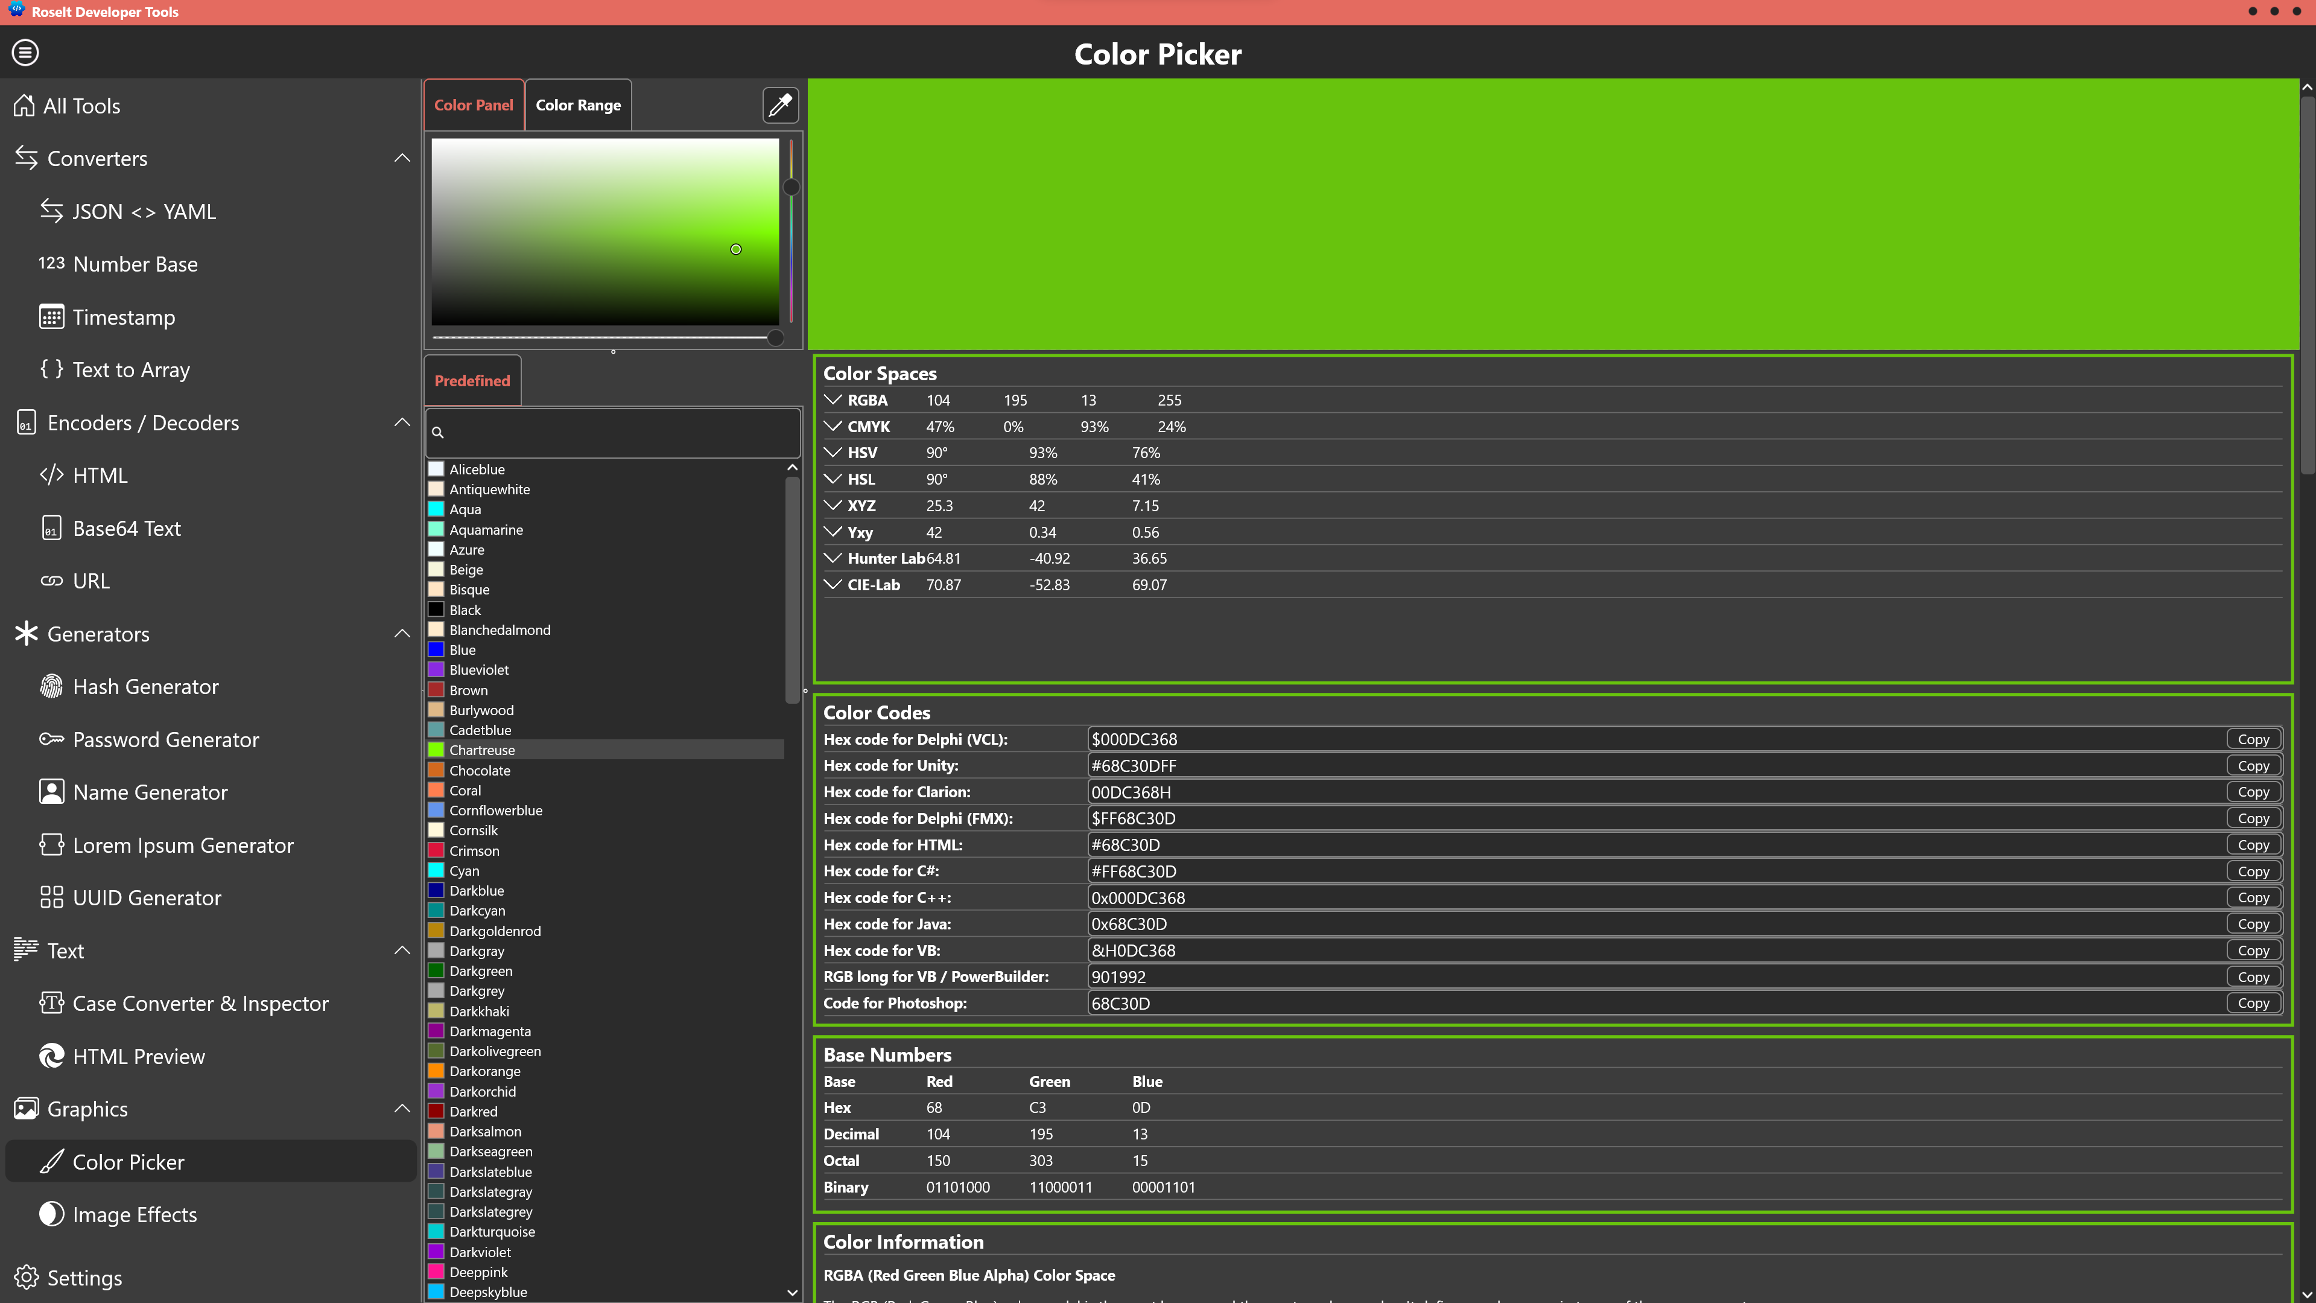Copy the Photoshop color code
2316x1303 pixels.
click(x=2252, y=1002)
